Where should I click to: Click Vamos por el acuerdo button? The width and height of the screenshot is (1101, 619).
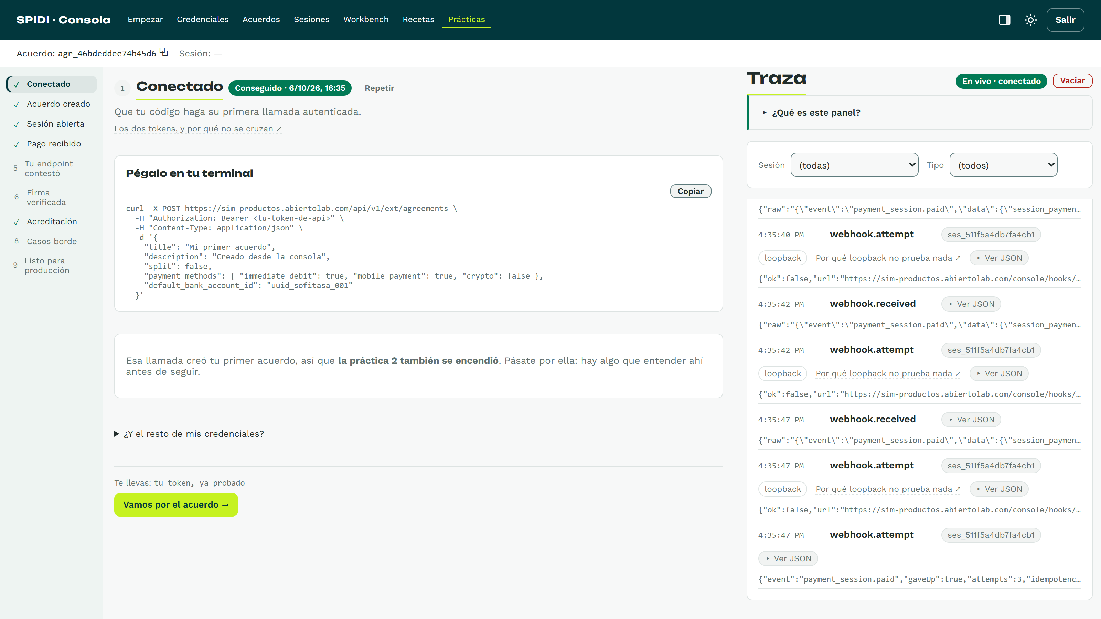(x=176, y=505)
